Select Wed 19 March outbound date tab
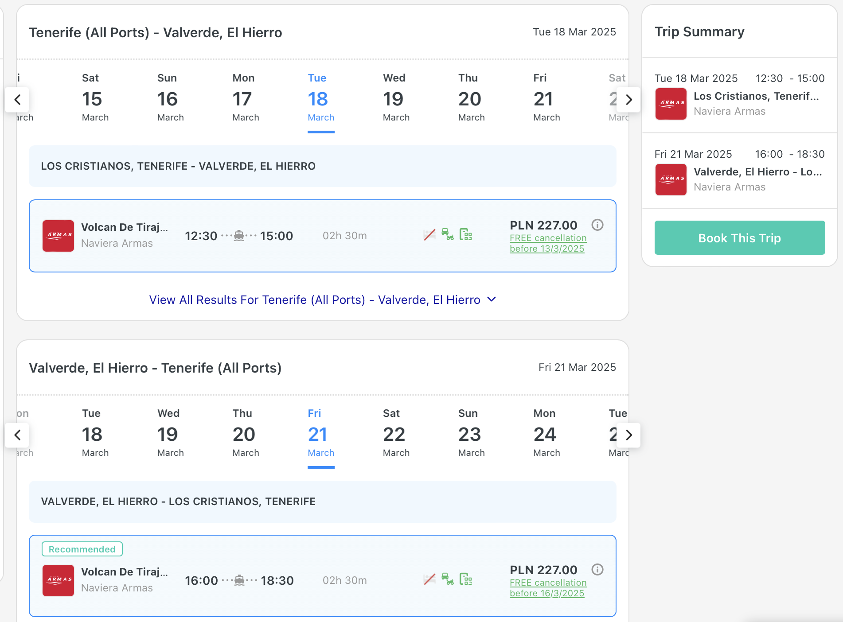Viewport: 843px width, 622px height. tap(396, 98)
